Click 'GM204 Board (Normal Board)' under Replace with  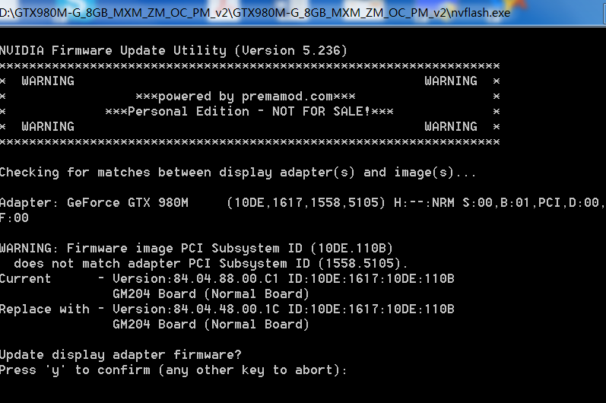coord(211,324)
